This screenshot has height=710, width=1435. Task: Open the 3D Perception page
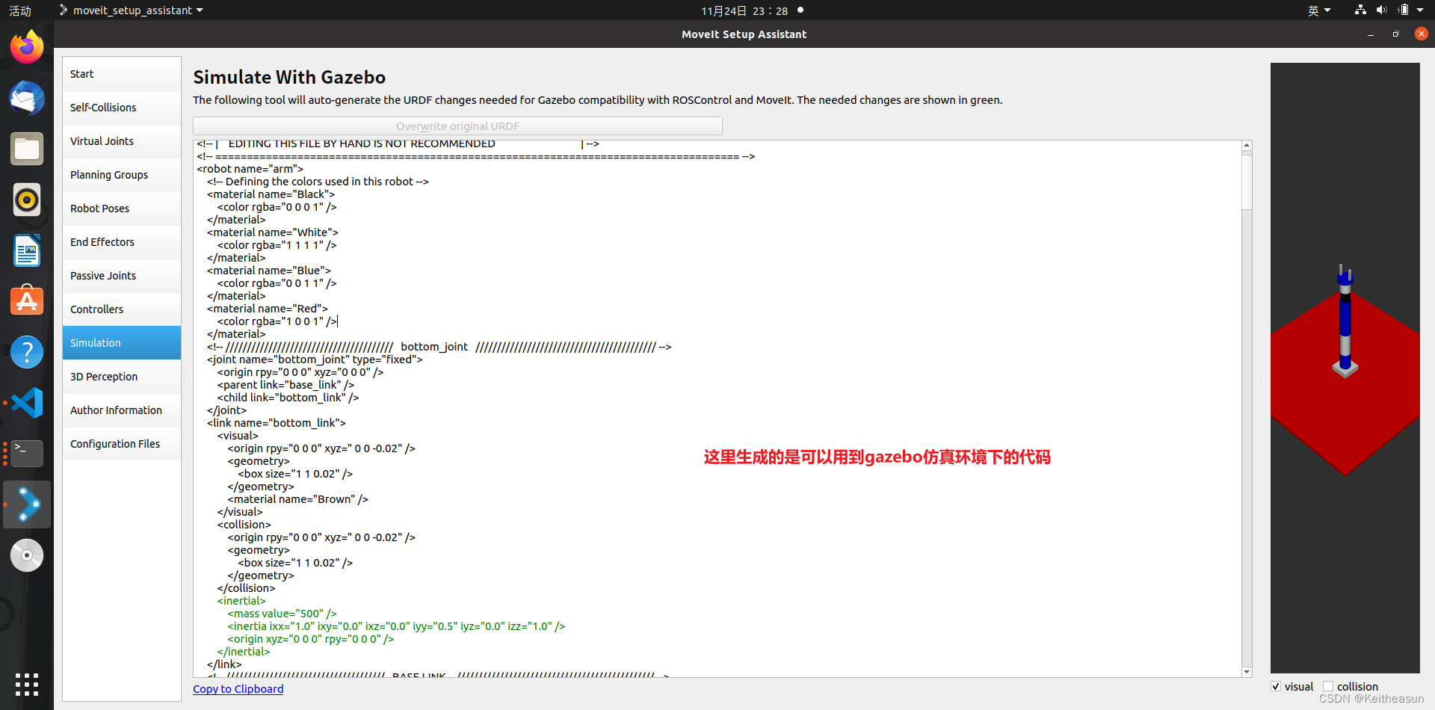(x=122, y=377)
